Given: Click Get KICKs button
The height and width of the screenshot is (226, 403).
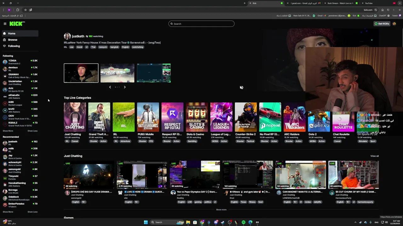Looking at the screenshot, I should click(382, 24).
